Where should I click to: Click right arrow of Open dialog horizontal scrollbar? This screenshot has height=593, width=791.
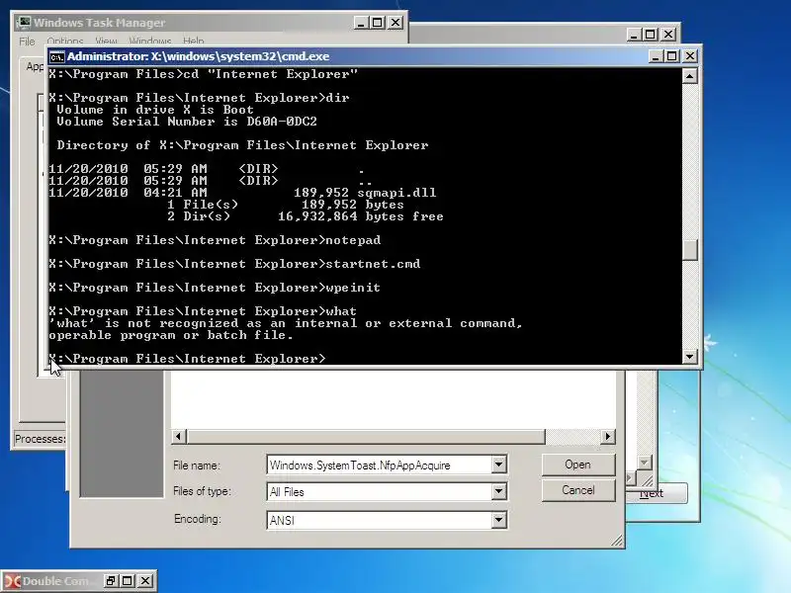608,436
